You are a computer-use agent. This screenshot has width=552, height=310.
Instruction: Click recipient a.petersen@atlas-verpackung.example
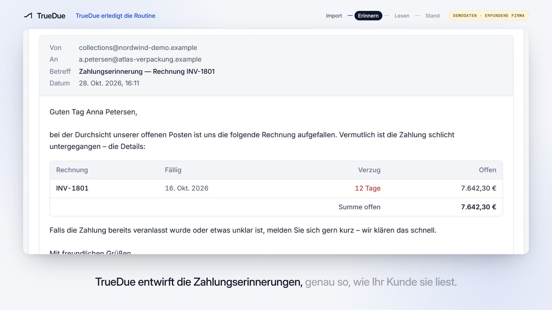[140, 59]
